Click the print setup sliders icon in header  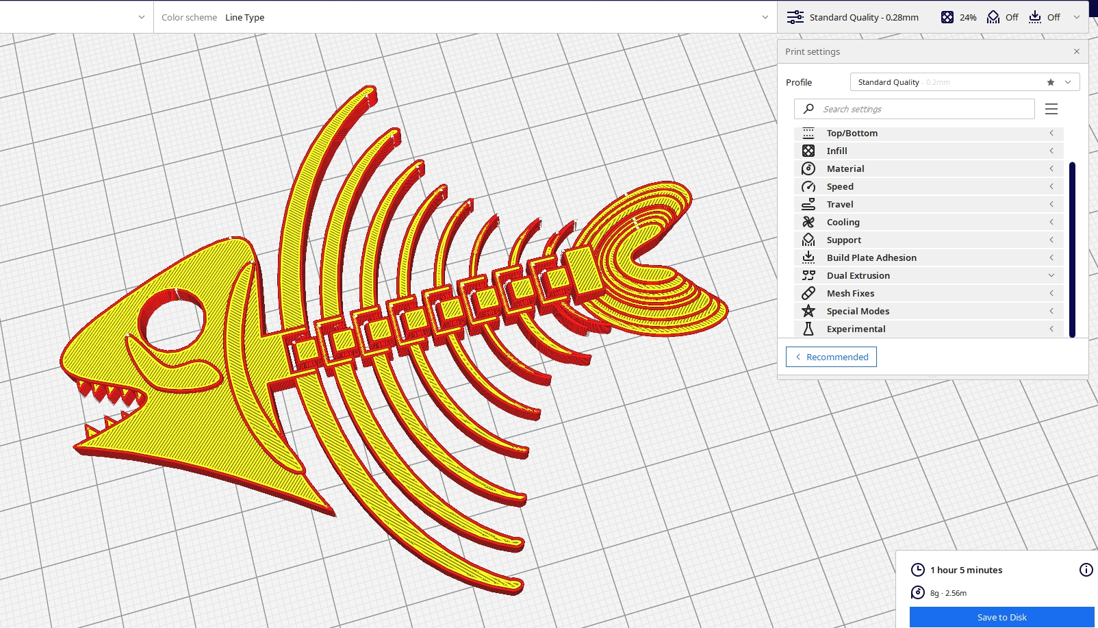[x=795, y=16]
